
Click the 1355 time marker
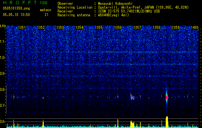[x=99, y=27]
